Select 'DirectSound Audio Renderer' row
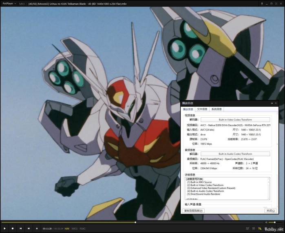The image size is (285, 233). click(x=203, y=194)
